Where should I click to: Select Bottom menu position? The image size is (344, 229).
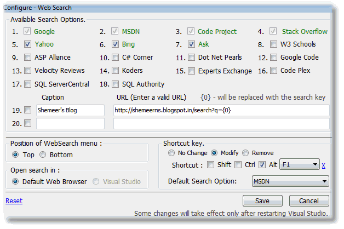tap(43, 154)
